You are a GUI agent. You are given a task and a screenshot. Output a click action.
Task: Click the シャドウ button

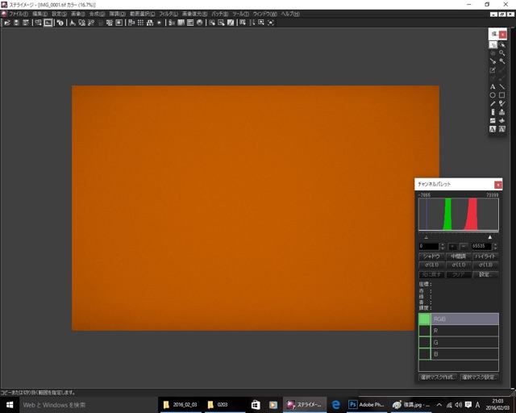point(431,256)
